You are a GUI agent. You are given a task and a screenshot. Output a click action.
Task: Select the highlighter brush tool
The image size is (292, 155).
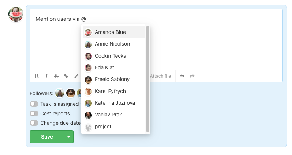pyautogui.click(x=76, y=76)
